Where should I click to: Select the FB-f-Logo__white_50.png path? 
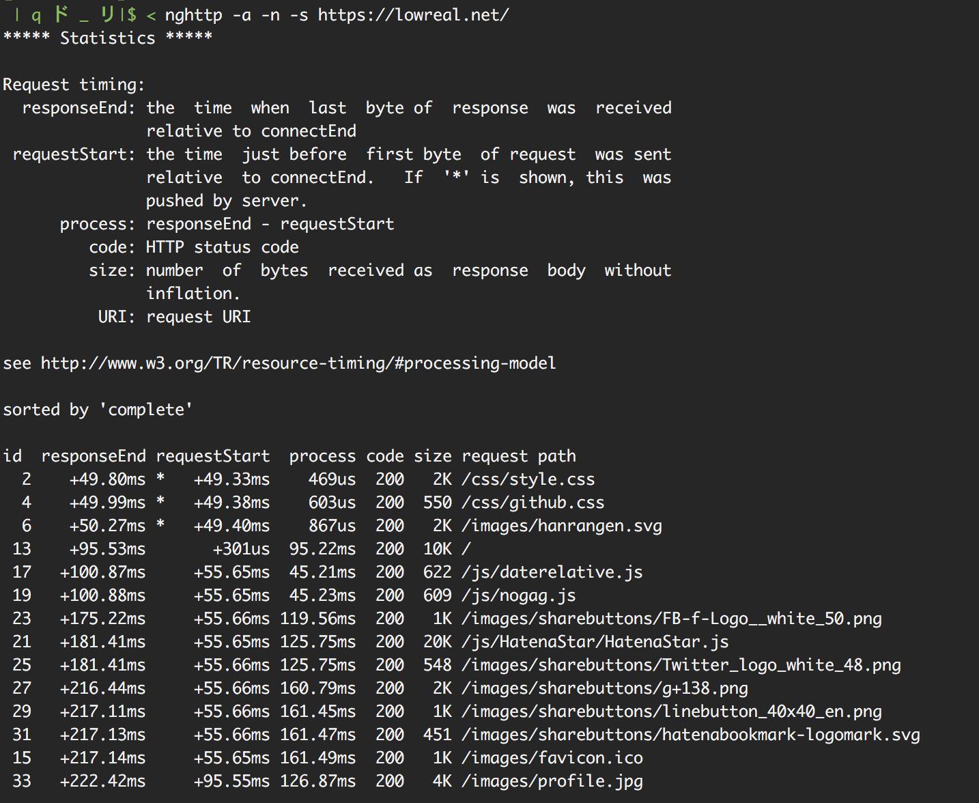(x=672, y=619)
